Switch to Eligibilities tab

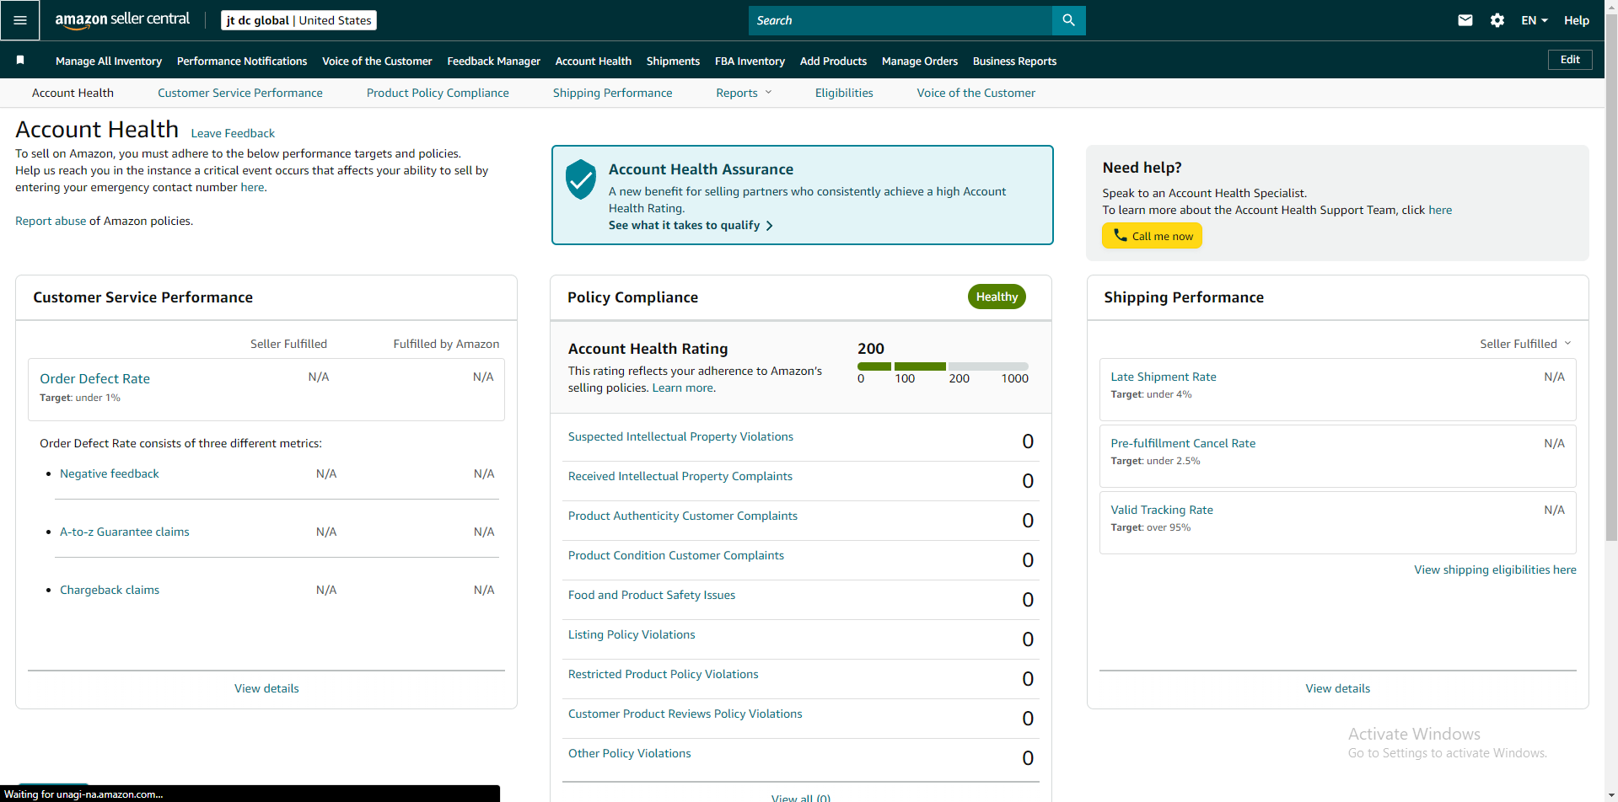pyautogui.click(x=844, y=93)
